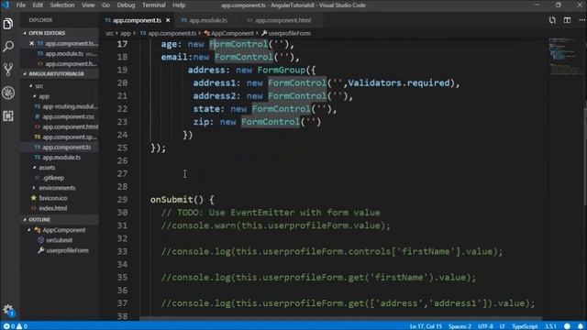The image size is (587, 330).
Task: Close app.component.ts in Open Editors list
Action: (x=32, y=43)
